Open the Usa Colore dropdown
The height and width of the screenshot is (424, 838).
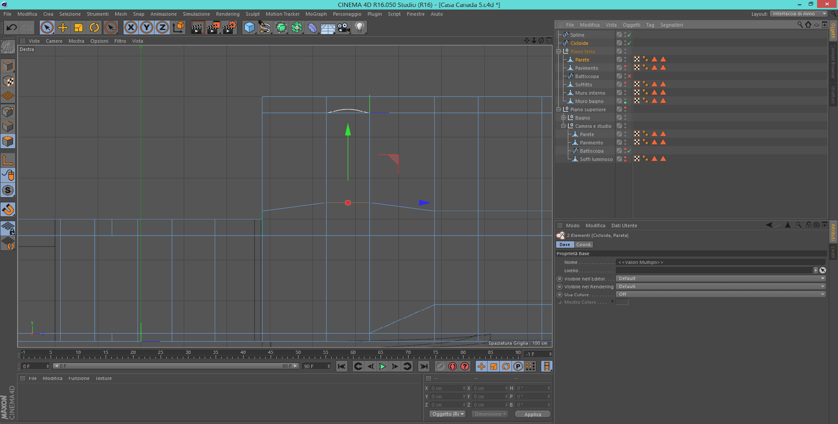tap(721, 294)
